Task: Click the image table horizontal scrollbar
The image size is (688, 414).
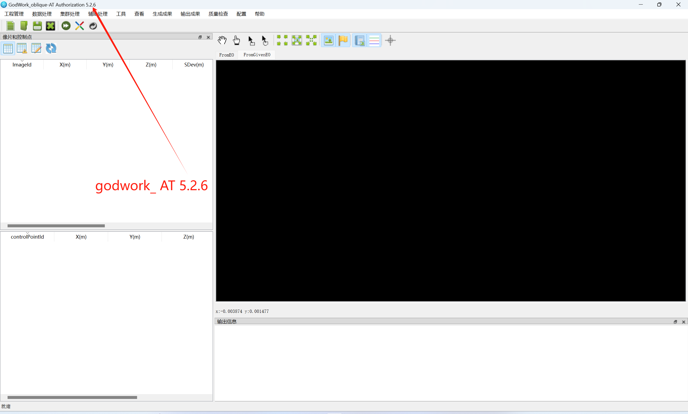Action: click(56, 226)
